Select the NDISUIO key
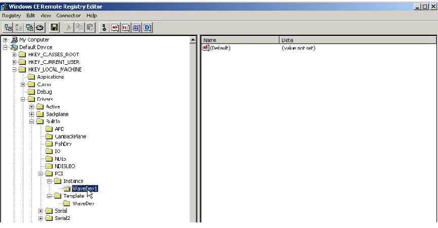The width and height of the screenshot is (438, 228). coord(65,166)
